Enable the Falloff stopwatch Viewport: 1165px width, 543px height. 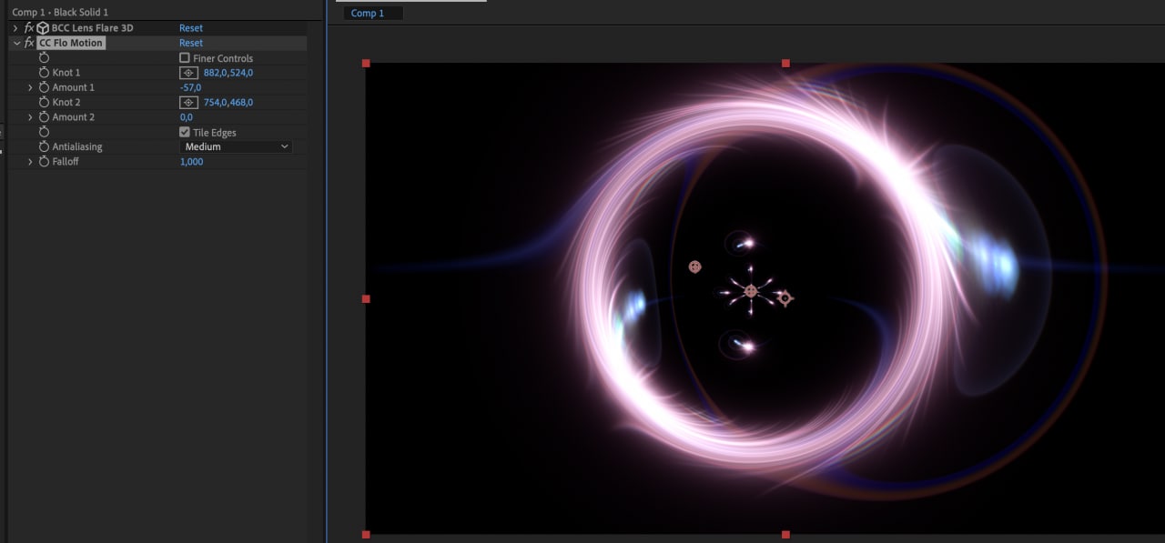pos(44,161)
